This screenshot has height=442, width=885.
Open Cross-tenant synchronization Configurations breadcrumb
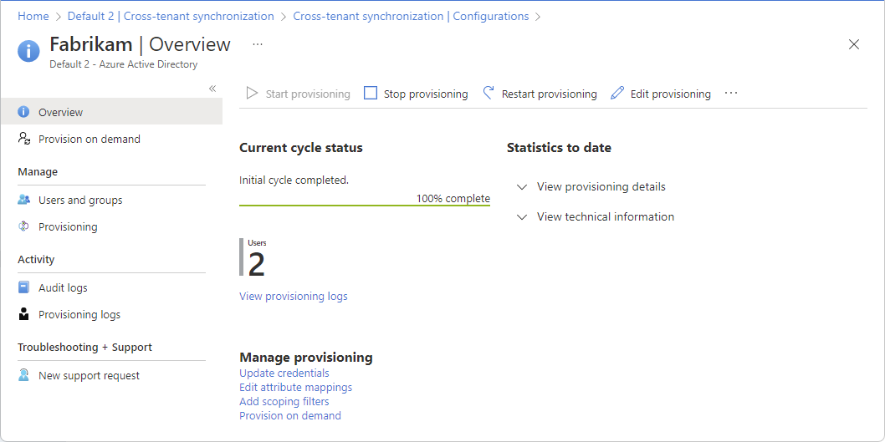tap(411, 17)
